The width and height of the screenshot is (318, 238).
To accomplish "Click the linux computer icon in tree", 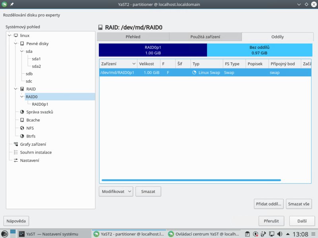I will [x=16, y=35].
